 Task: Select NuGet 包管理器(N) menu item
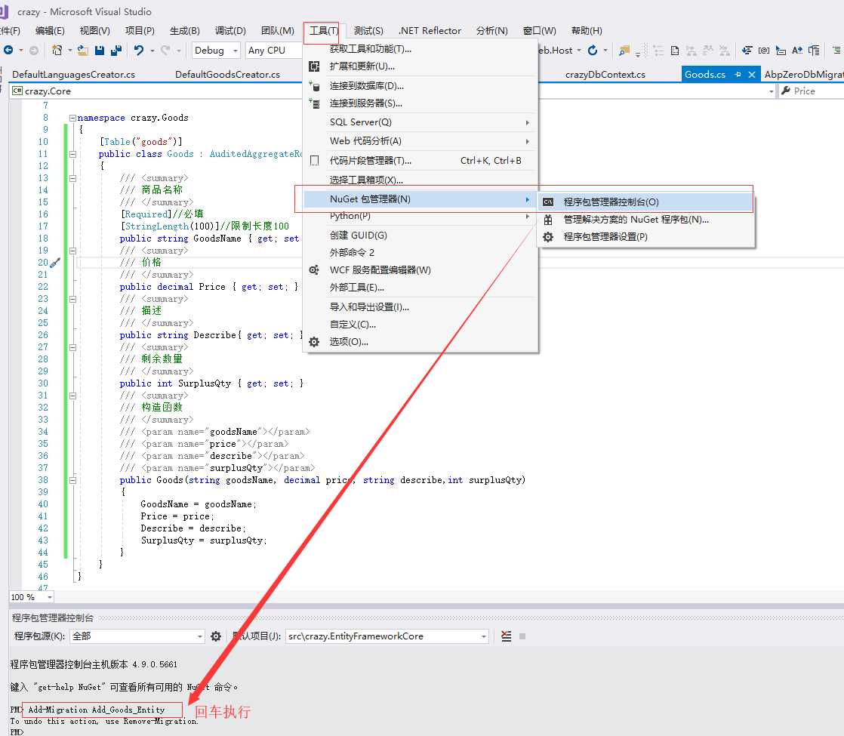click(420, 199)
